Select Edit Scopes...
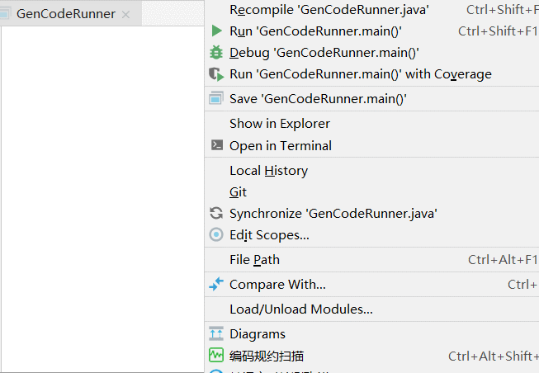This screenshot has height=373, width=539. coord(372,235)
